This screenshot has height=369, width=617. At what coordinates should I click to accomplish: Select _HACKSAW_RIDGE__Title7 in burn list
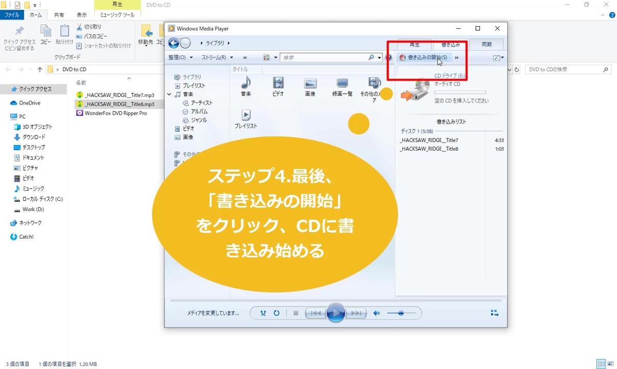(x=452, y=140)
